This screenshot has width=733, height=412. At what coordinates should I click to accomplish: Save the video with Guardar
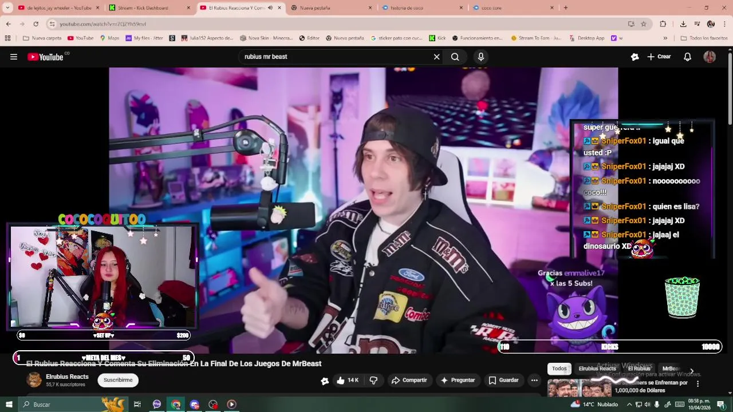pos(503,380)
